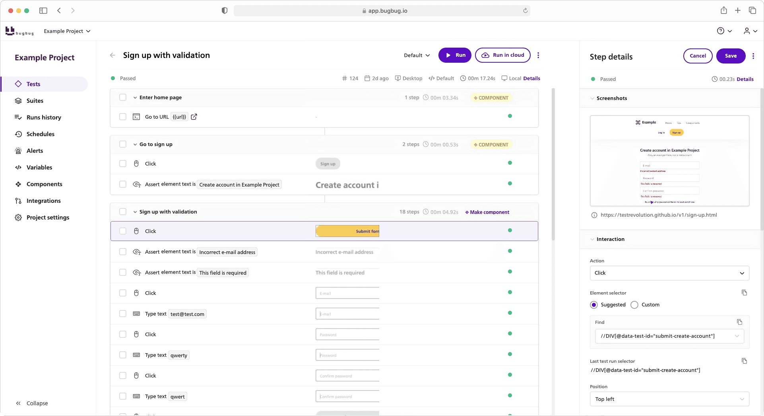Click the green status dot on Go to URL row

pos(510,116)
